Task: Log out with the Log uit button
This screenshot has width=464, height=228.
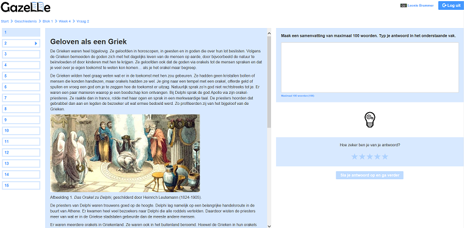Action: click(x=451, y=5)
